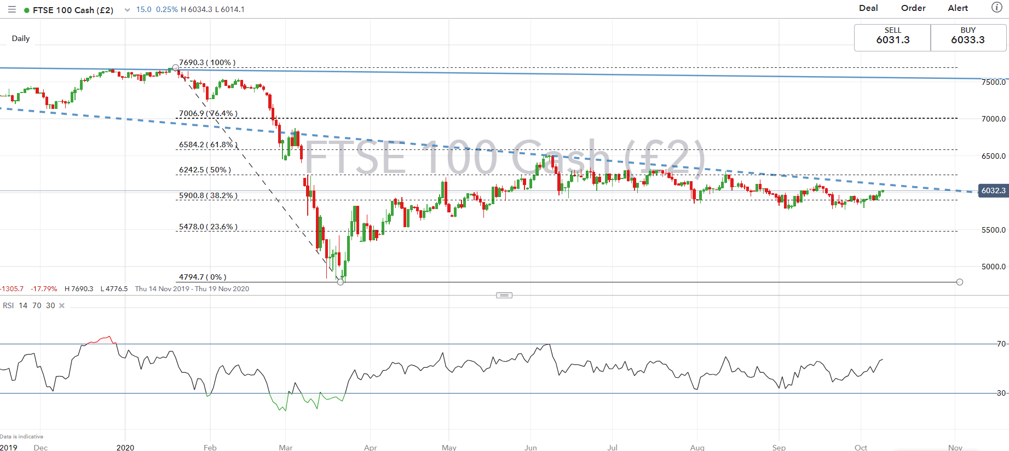This screenshot has height=451, width=1009.
Task: Click the 7000.0 price axis label
Action: click(993, 119)
